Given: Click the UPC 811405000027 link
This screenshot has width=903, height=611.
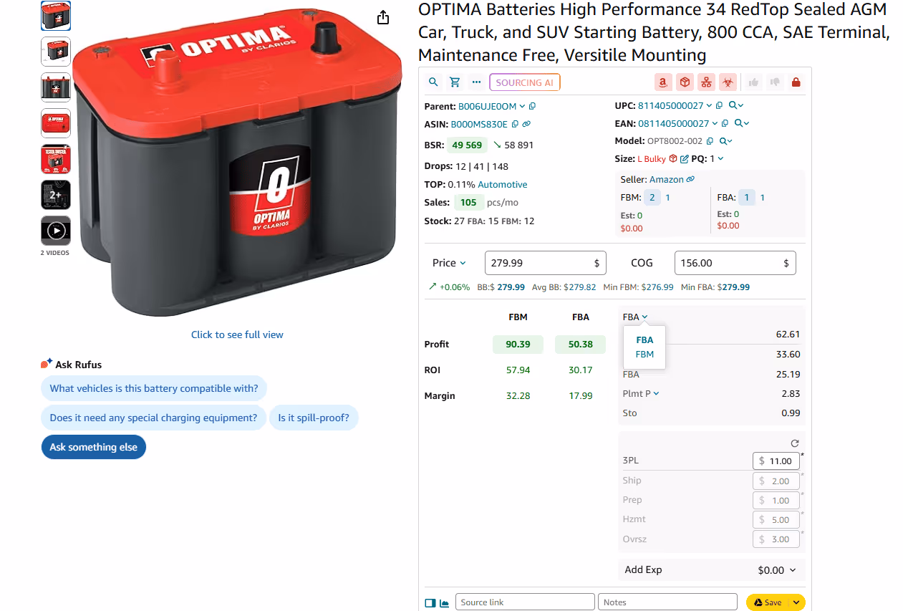Looking at the screenshot, I should click(671, 105).
